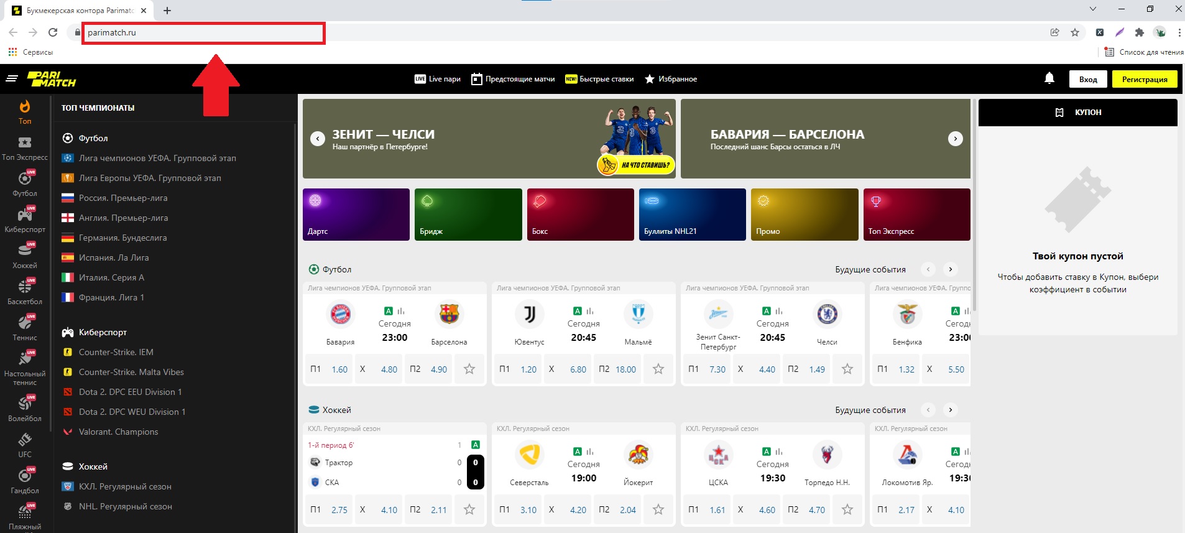Select Теннис in the left sidebar
Screen dimensions: 1185x533
pos(25,329)
